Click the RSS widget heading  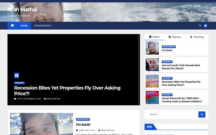click(149, 127)
